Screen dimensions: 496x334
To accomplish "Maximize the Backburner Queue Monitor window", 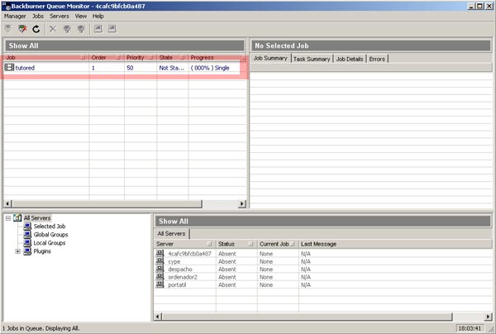I will pyautogui.click(x=480, y=6).
